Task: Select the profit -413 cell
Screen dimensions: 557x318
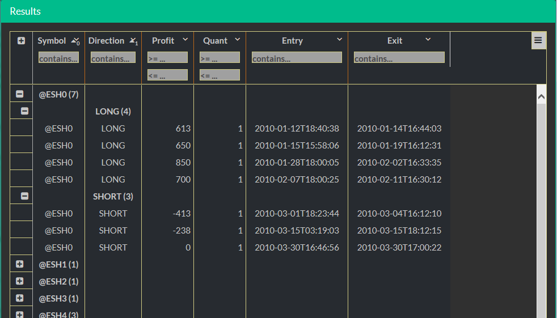Action: [x=168, y=214]
